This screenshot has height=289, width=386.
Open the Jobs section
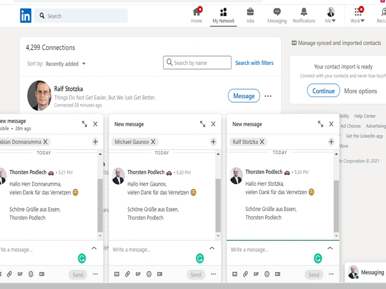click(x=251, y=15)
